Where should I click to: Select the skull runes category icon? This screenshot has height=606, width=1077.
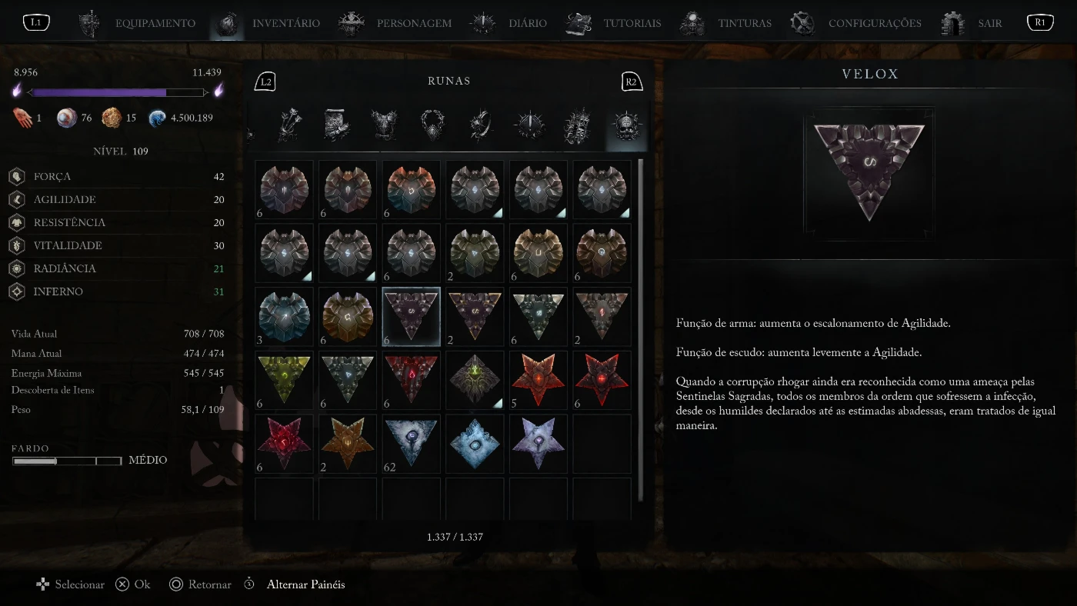click(626, 125)
